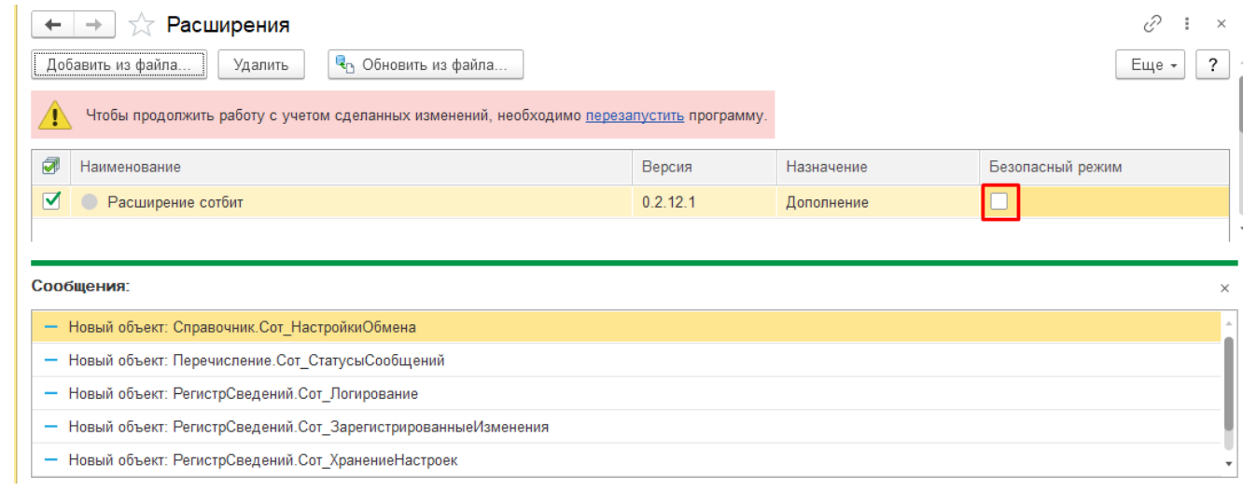Image resolution: width=1243 pixels, height=491 pixels.
Task: Select message РегистрСведений.Сот_ЗарегистрированныеИзменения
Action: pos(626,428)
